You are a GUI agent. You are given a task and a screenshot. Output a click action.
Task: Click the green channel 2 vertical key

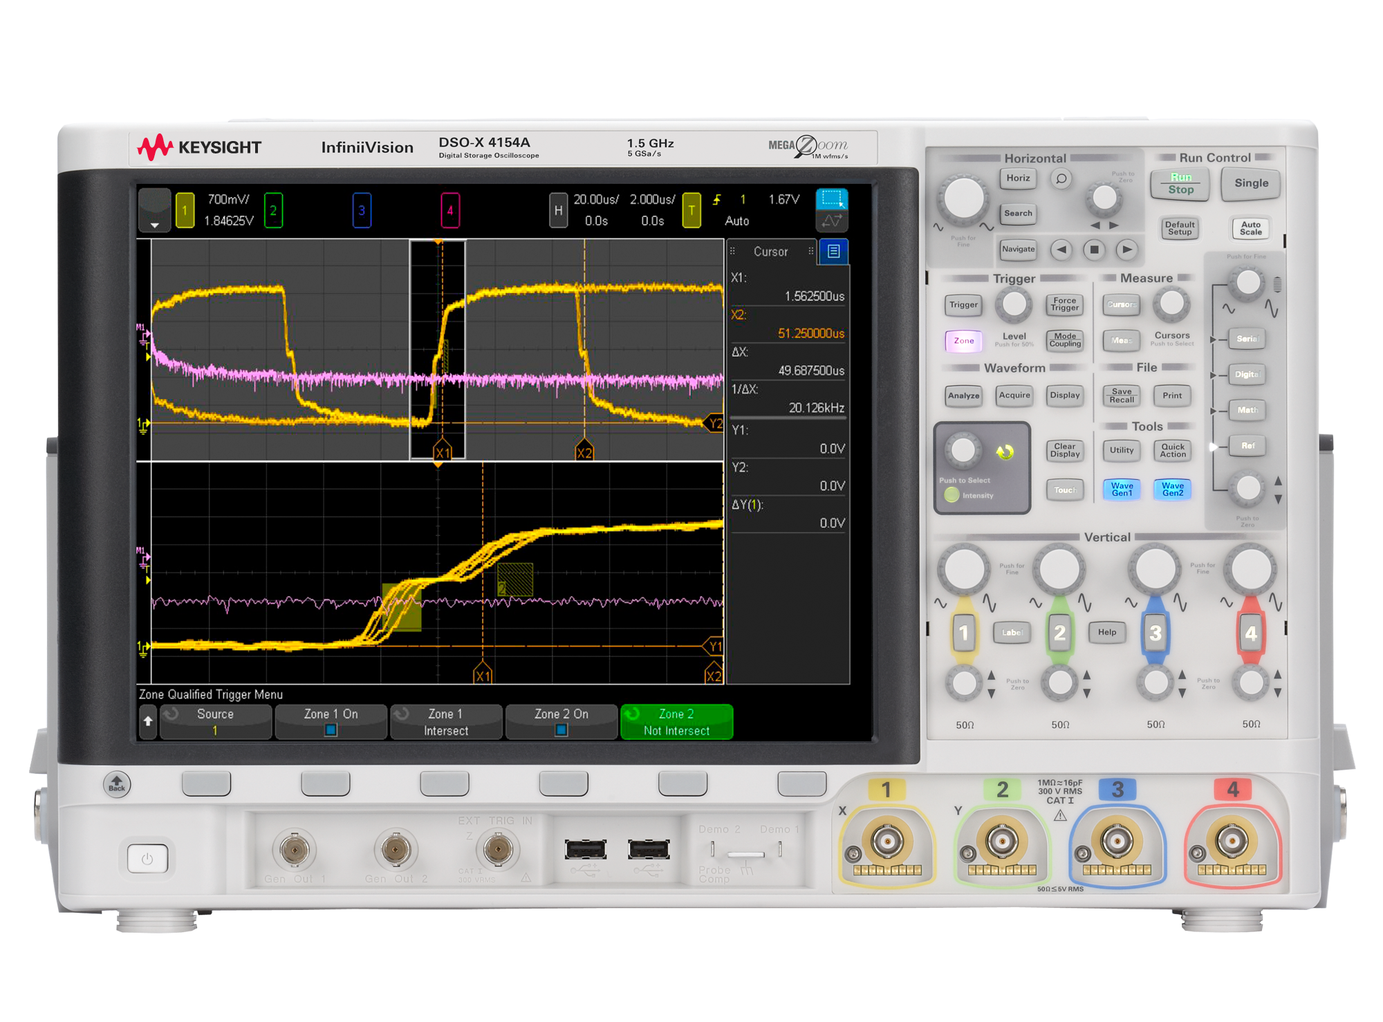[x=1059, y=632]
